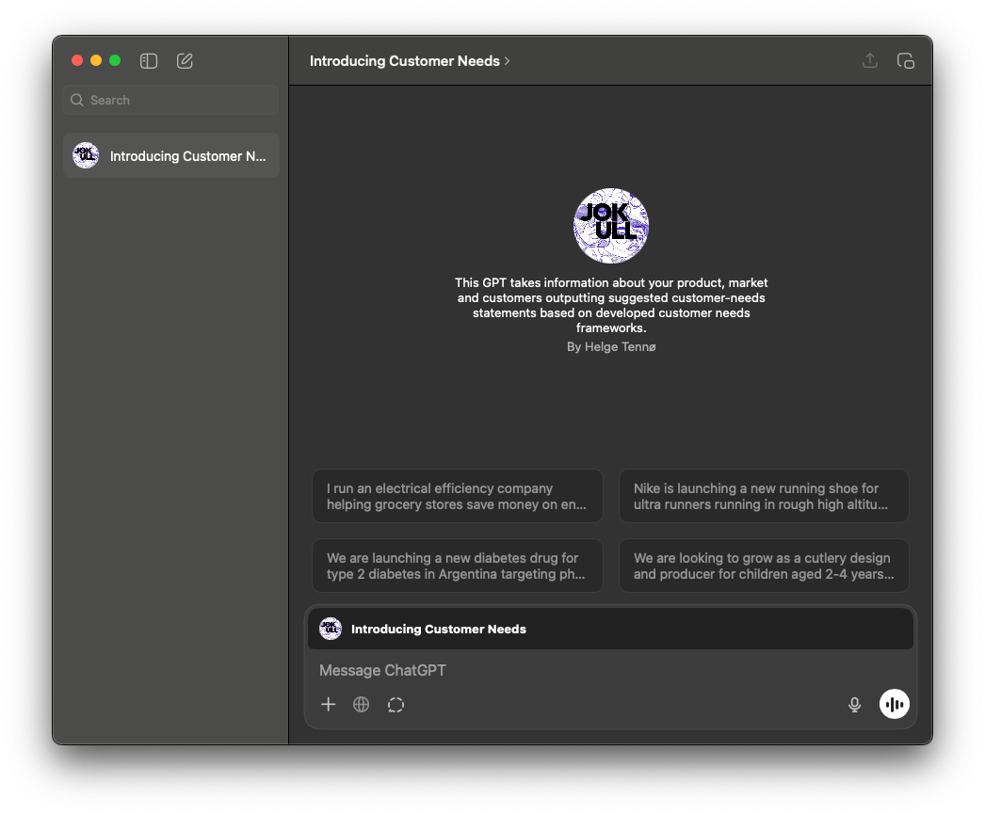Click the small Jokull avatar in composer
985x814 pixels.
click(331, 629)
